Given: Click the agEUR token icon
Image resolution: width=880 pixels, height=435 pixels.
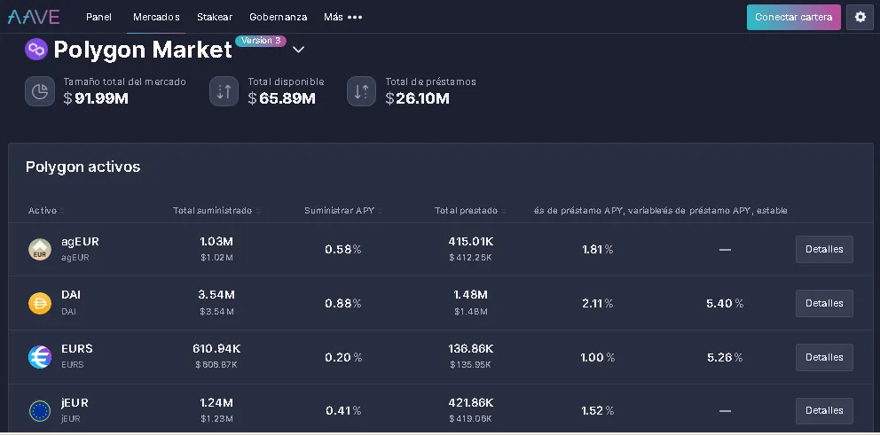Looking at the screenshot, I should click(x=40, y=250).
